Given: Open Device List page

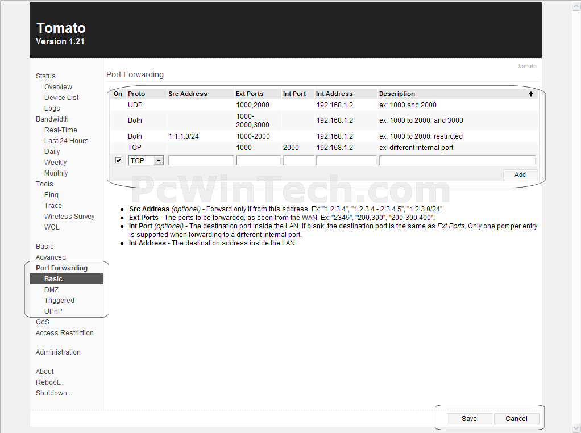Looking at the screenshot, I should [61, 97].
